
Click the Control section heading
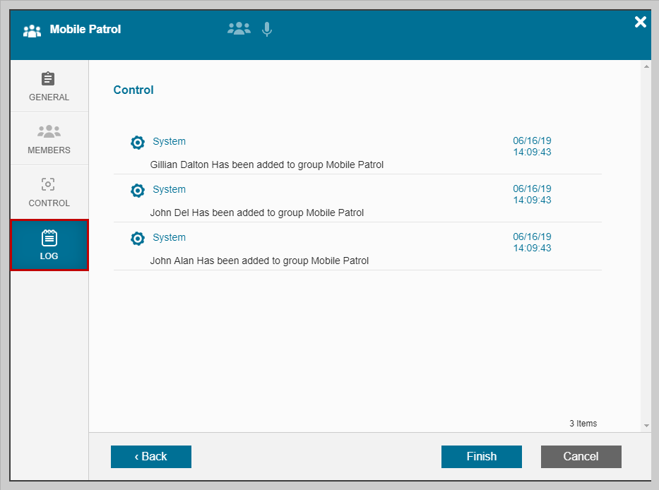point(133,90)
